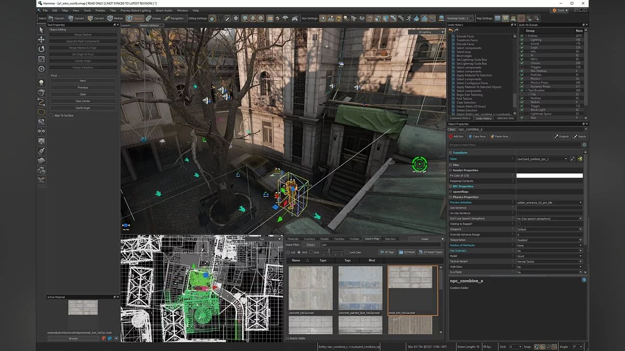The image size is (625, 351).
Task: Activate the arrow Selection tool
Action: 41,30
